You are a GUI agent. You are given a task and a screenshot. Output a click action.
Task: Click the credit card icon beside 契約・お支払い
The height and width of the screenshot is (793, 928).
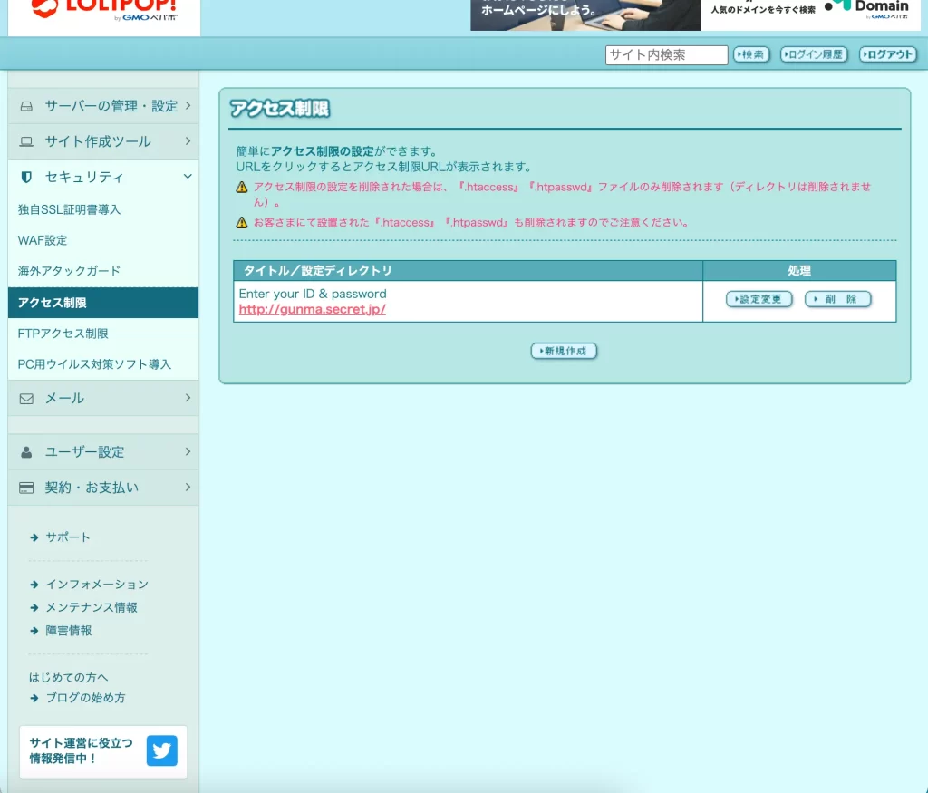[x=26, y=488]
